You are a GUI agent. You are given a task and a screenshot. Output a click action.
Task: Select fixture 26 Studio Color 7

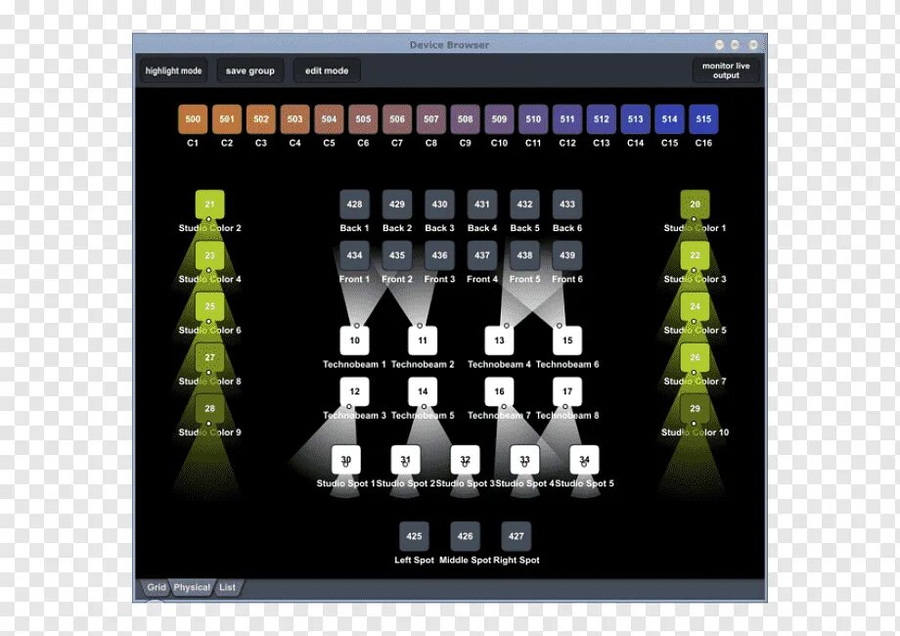pyautogui.click(x=696, y=357)
